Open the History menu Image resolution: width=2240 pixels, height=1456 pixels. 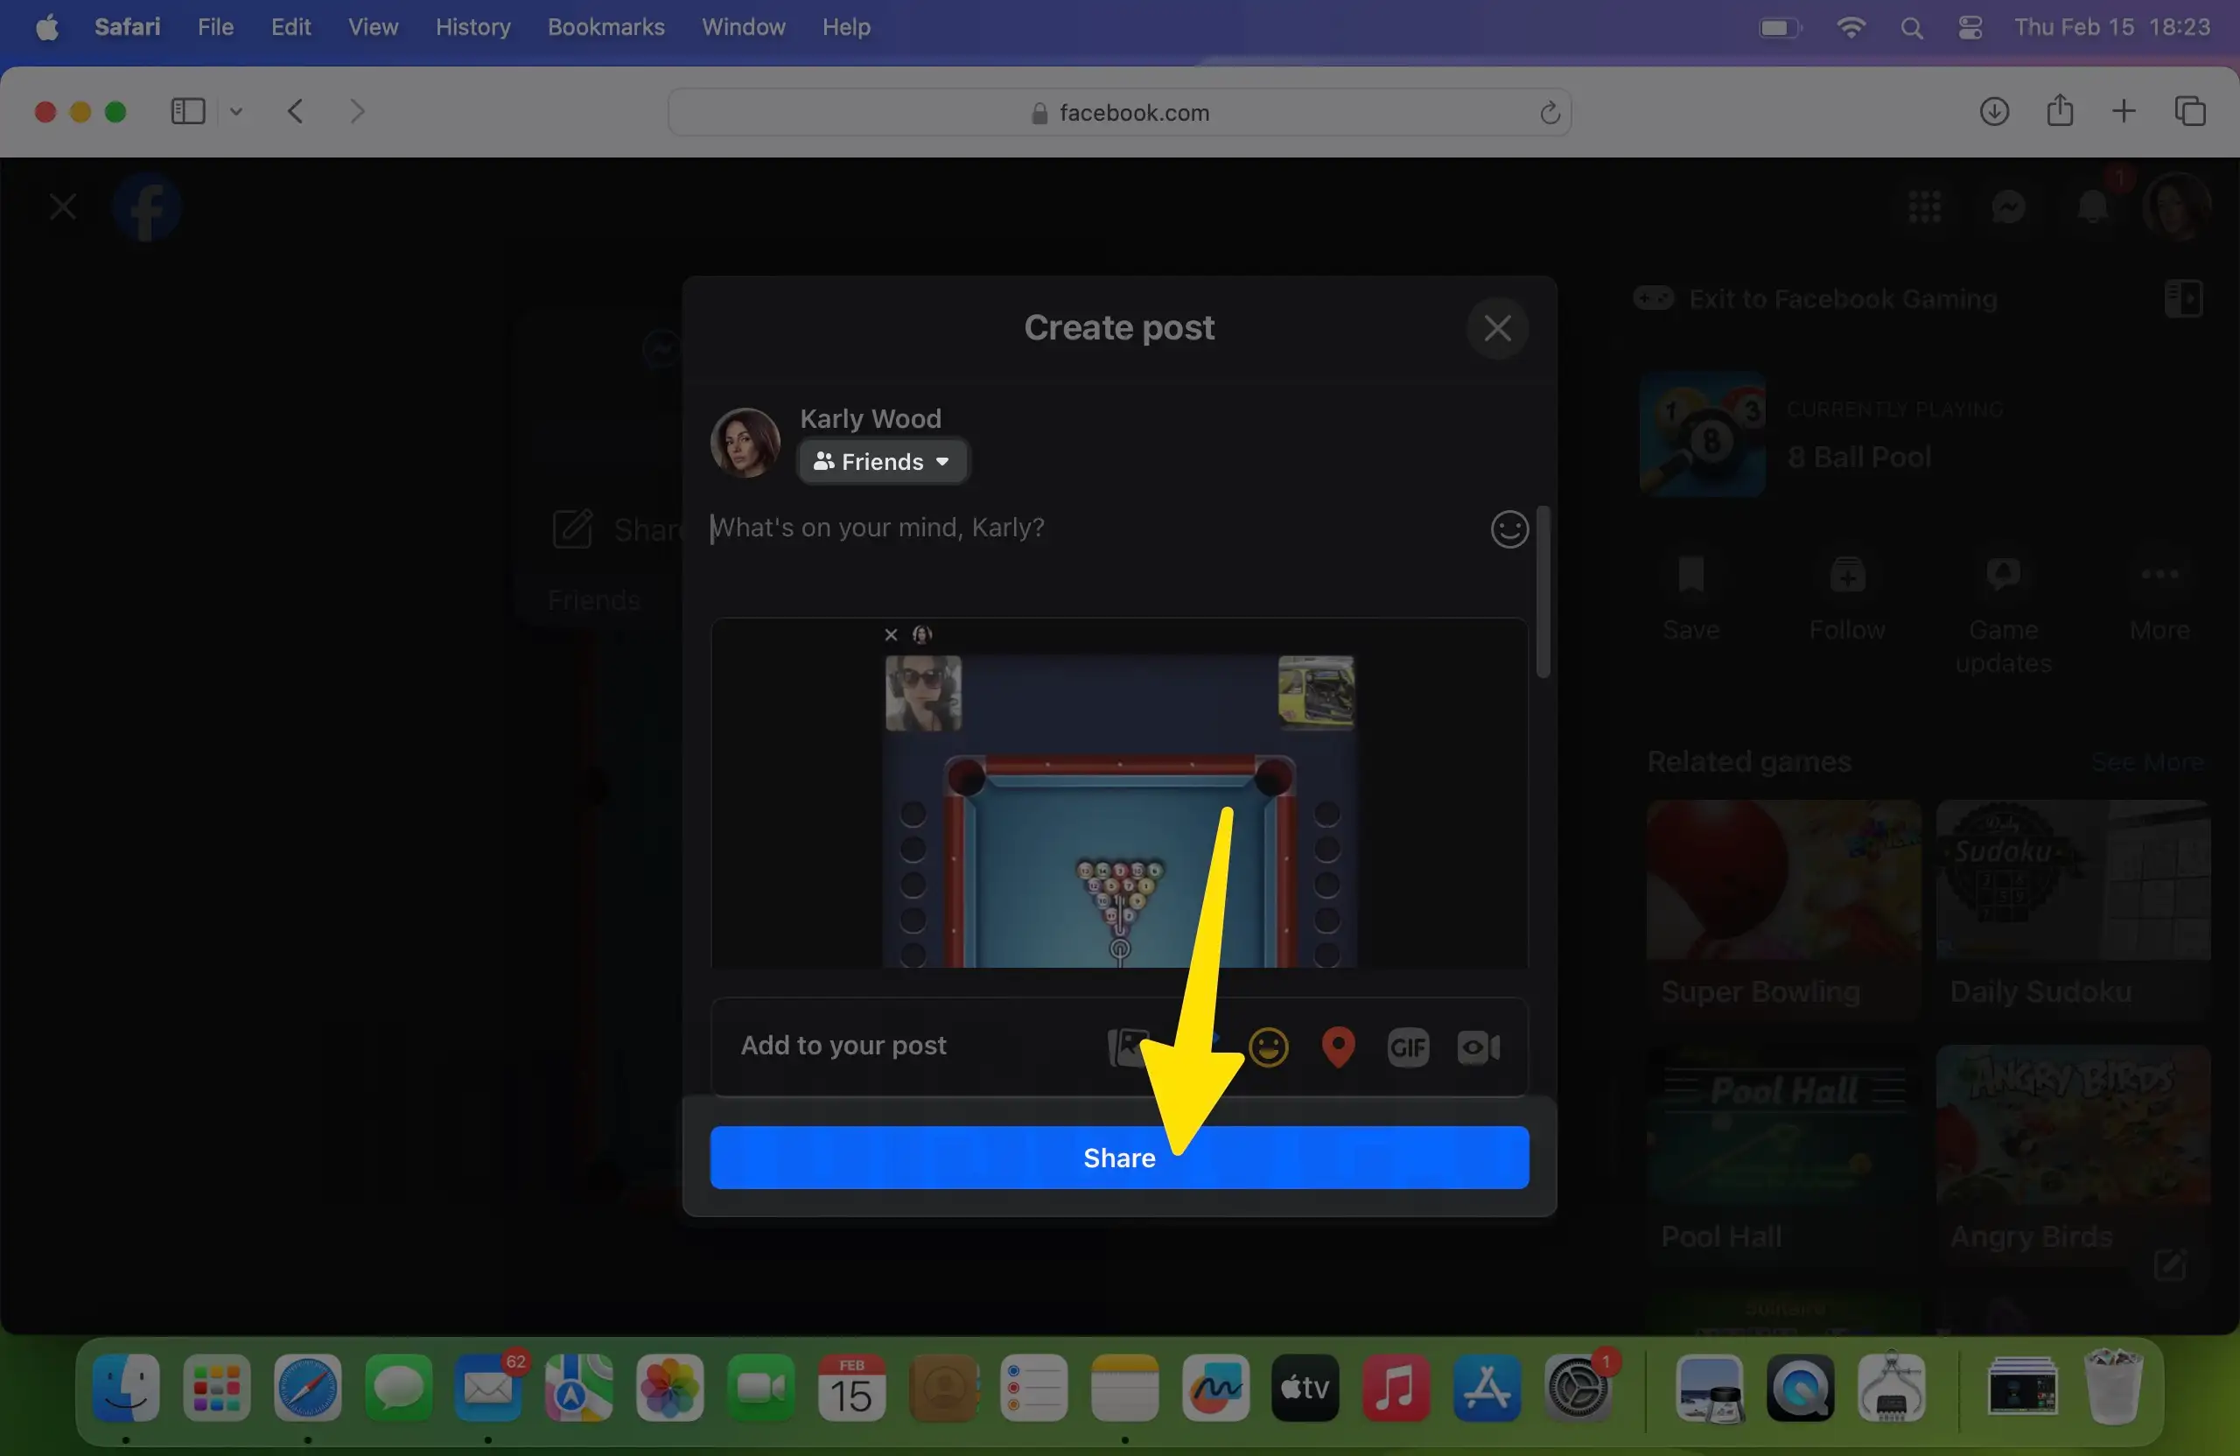pos(472,27)
